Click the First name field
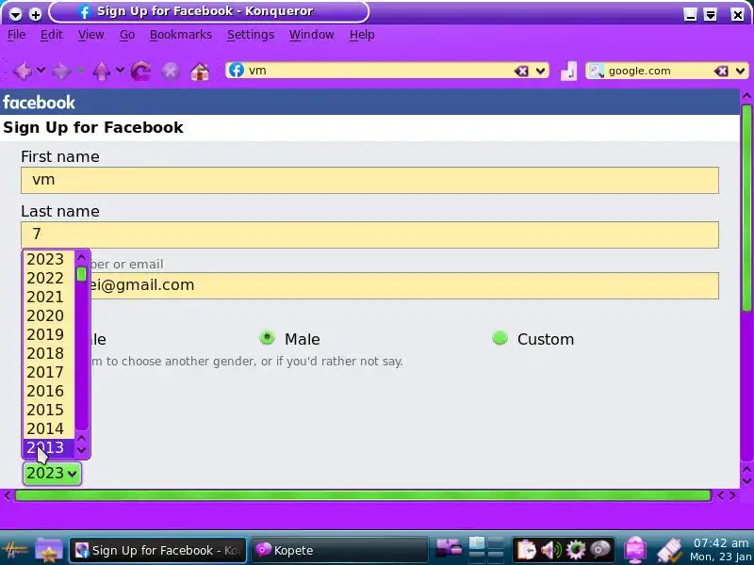Image resolution: width=754 pixels, height=565 pixels. 369,180
